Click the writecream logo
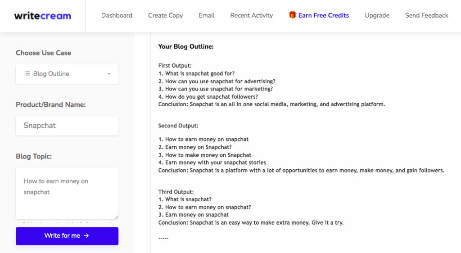 43,16
